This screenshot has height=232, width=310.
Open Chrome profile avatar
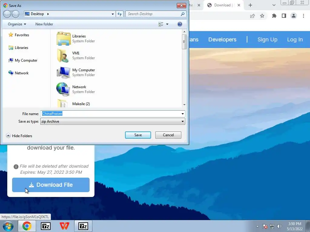[294, 16]
